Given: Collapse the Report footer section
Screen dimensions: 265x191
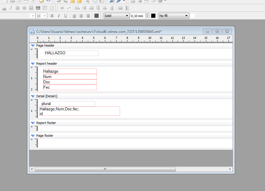Looking at the screenshot, I should point(33,123).
